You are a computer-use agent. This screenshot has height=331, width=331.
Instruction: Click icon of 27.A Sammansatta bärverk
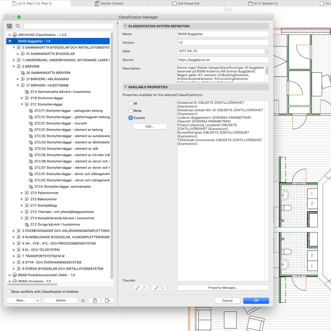pyautogui.click(x=27, y=92)
